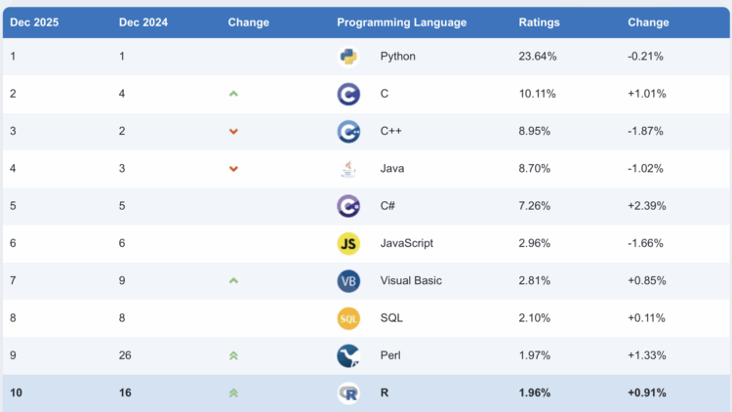732x412 pixels.
Task: Click the C language logo icon
Action: tap(348, 94)
